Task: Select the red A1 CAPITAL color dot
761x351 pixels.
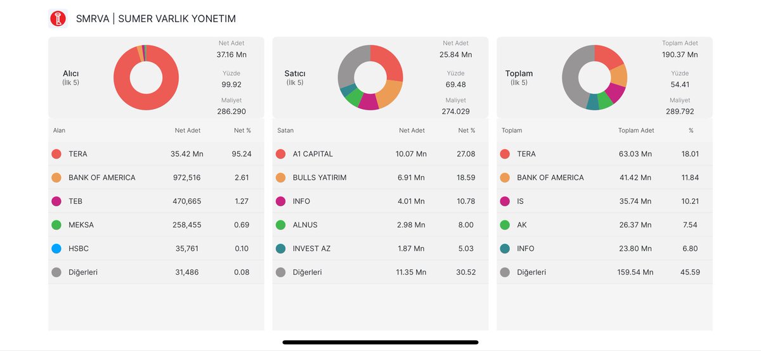Action: pyautogui.click(x=281, y=154)
